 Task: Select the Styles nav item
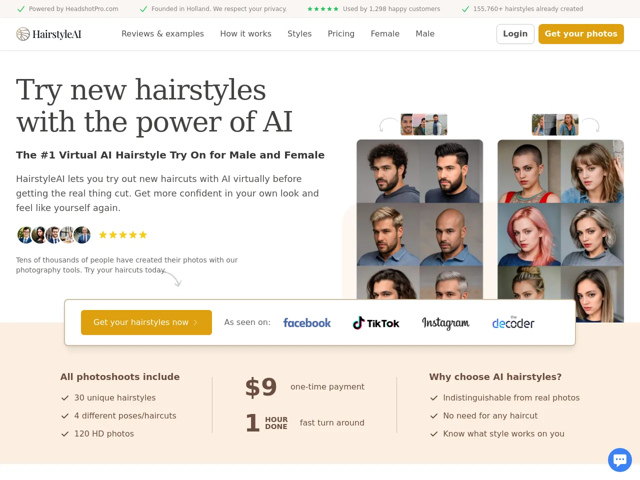tap(299, 34)
